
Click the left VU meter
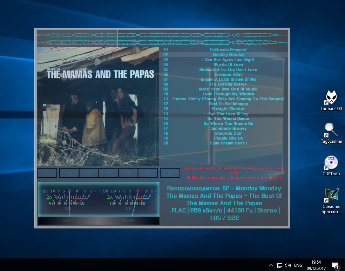[x=68, y=199]
